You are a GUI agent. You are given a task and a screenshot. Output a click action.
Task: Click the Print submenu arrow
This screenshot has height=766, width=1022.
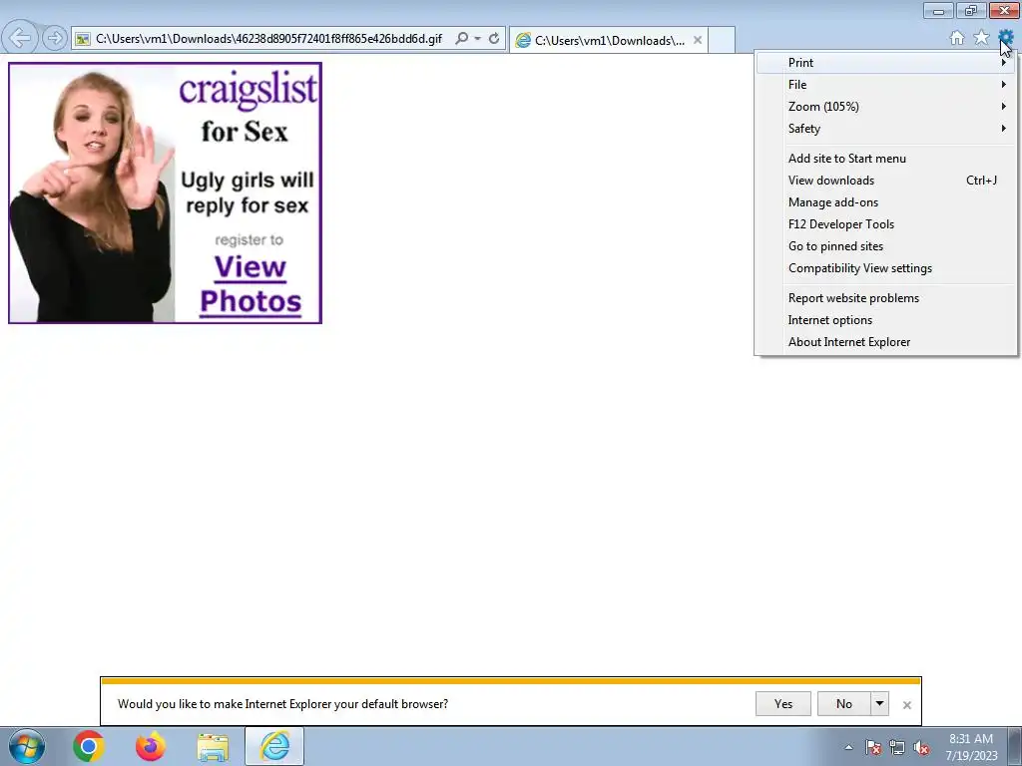pyautogui.click(x=1004, y=63)
